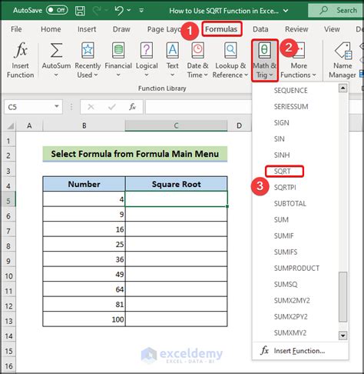Choose SUMIFS from the function list
This screenshot has height=374, width=364.
286,252
